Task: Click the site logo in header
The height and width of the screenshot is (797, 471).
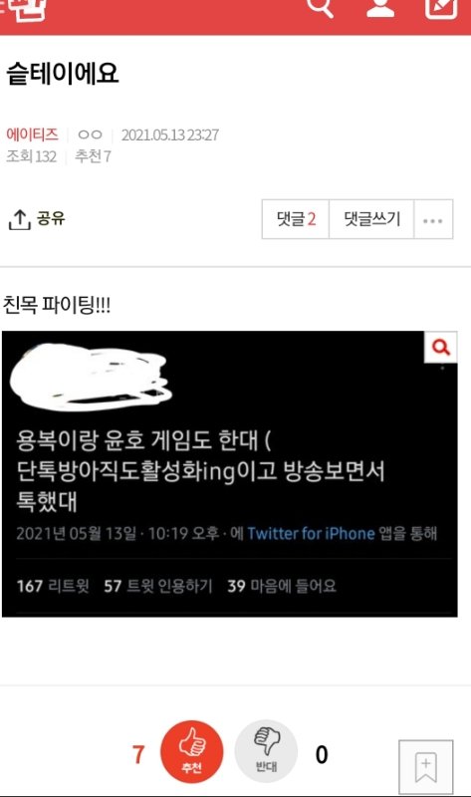Action: click(23, 9)
